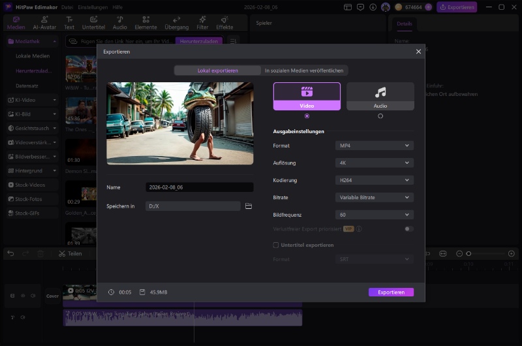The image size is (522, 346).
Task: Expand the Auflösung dropdown set to 4K
Action: pos(374,163)
